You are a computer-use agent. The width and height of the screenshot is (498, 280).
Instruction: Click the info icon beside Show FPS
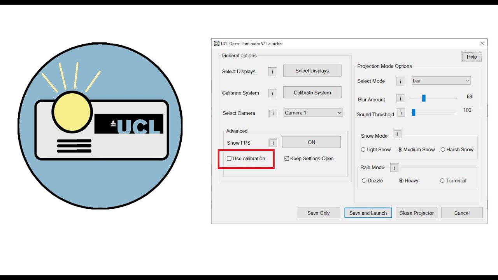coord(273,143)
